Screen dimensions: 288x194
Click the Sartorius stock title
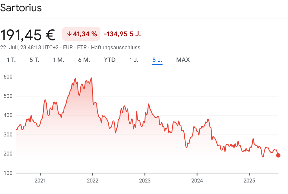pyautogui.click(x=21, y=8)
